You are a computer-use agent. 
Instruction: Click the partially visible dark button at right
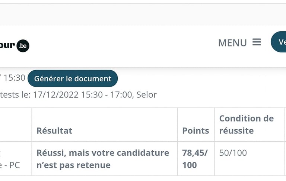click(x=279, y=42)
